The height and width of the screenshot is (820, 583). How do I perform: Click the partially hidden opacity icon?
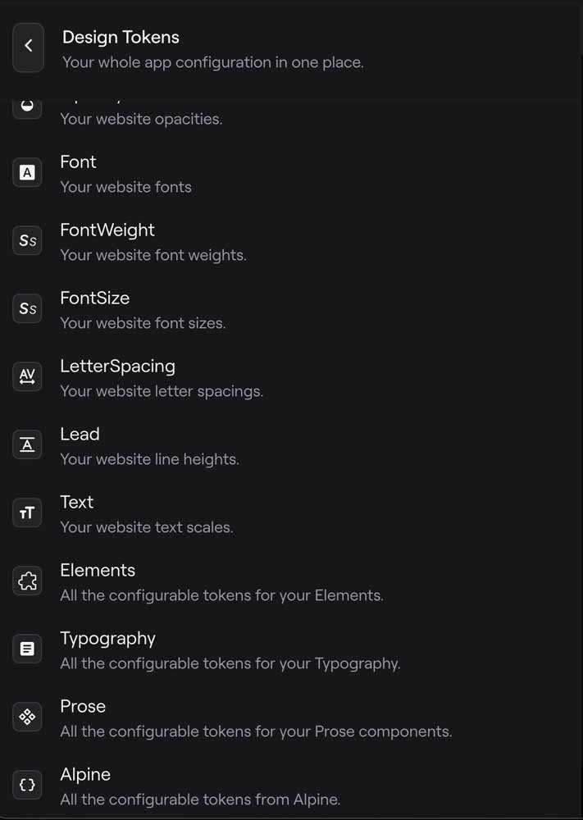tap(28, 107)
